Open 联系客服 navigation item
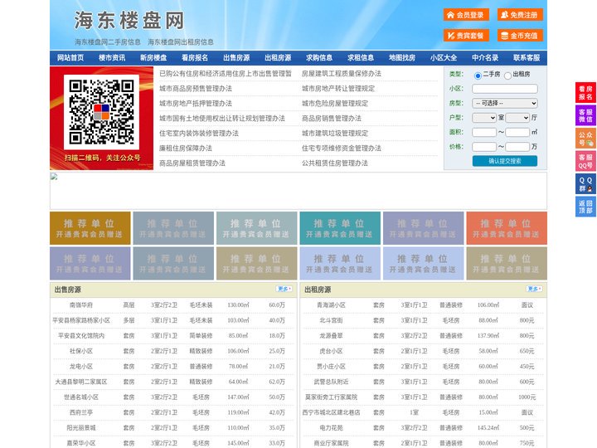Viewport: 597px width, 448px height. (x=527, y=58)
